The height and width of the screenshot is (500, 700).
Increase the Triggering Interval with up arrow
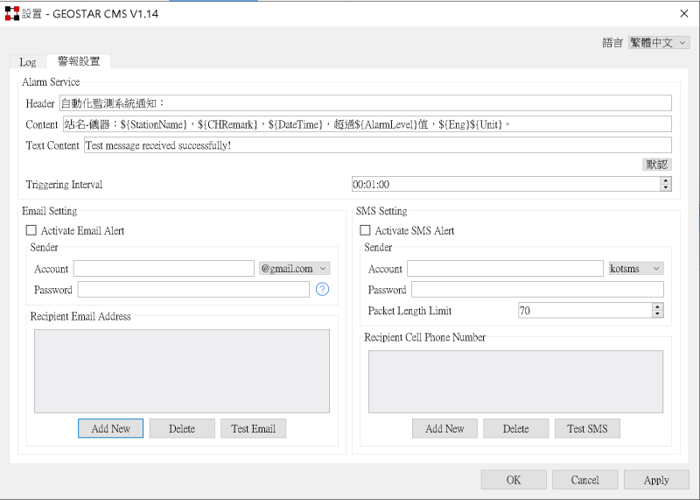[x=666, y=181]
